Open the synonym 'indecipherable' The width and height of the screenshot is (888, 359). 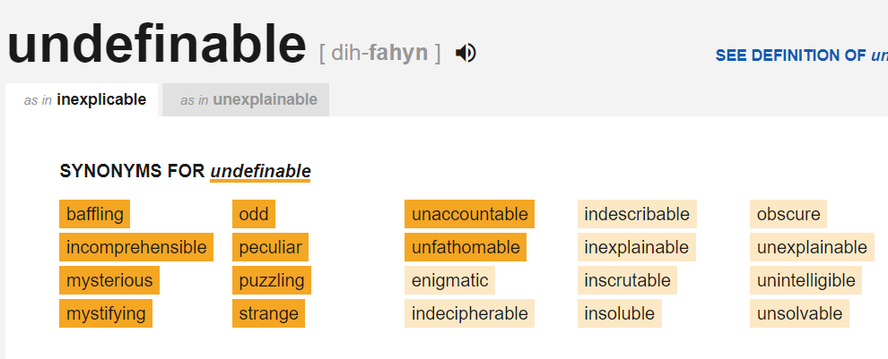click(469, 313)
